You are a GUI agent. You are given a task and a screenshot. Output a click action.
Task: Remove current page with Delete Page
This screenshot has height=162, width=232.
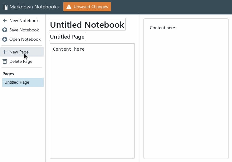(x=22, y=61)
